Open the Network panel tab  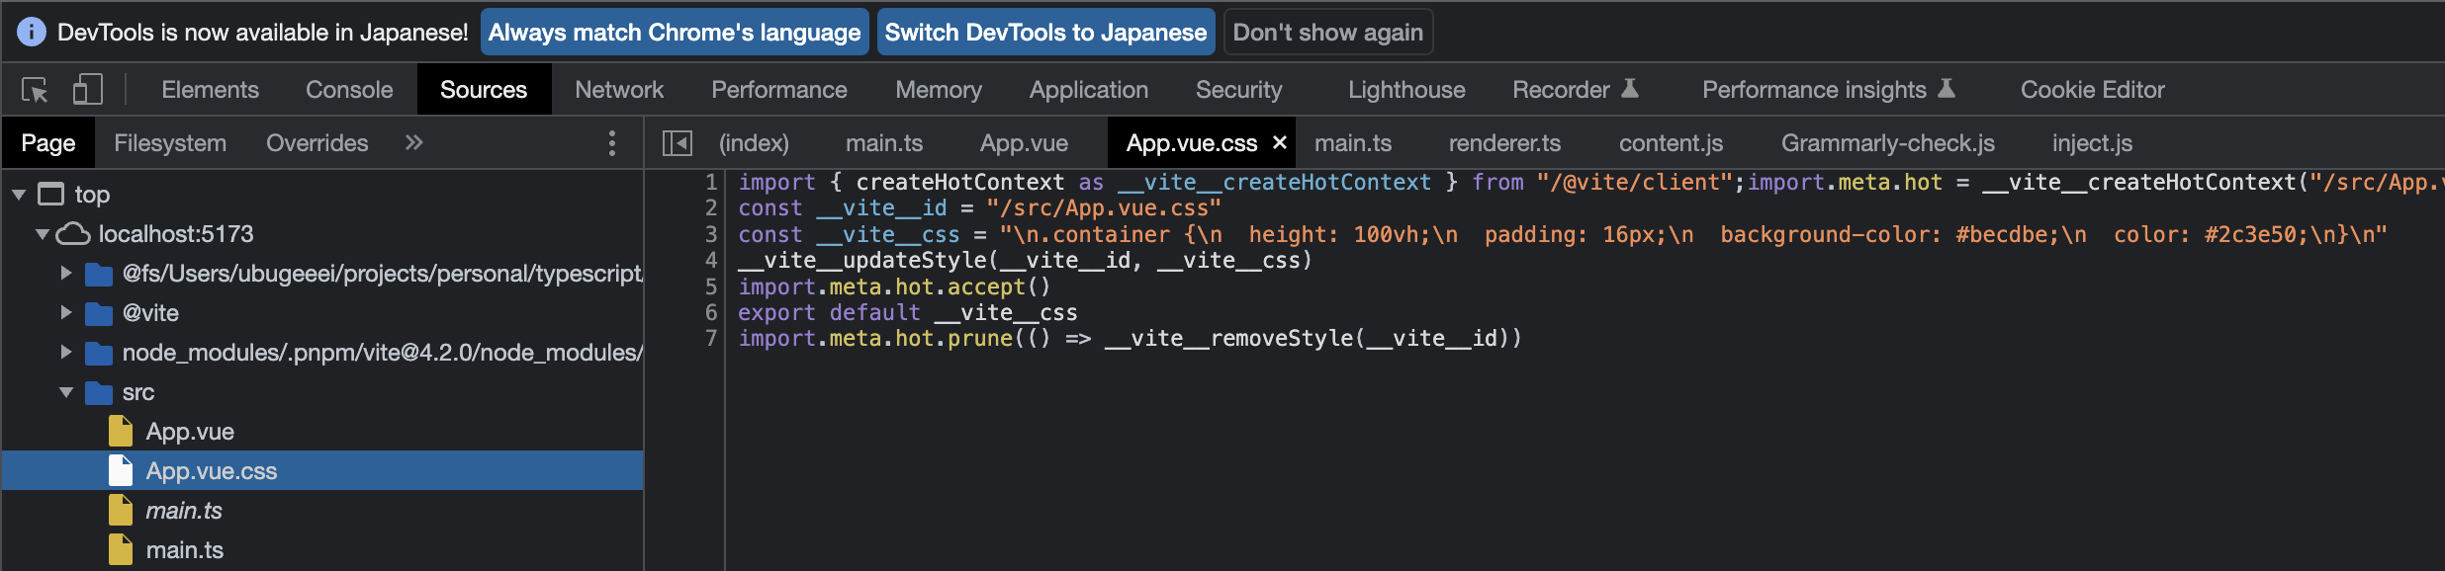click(x=619, y=89)
